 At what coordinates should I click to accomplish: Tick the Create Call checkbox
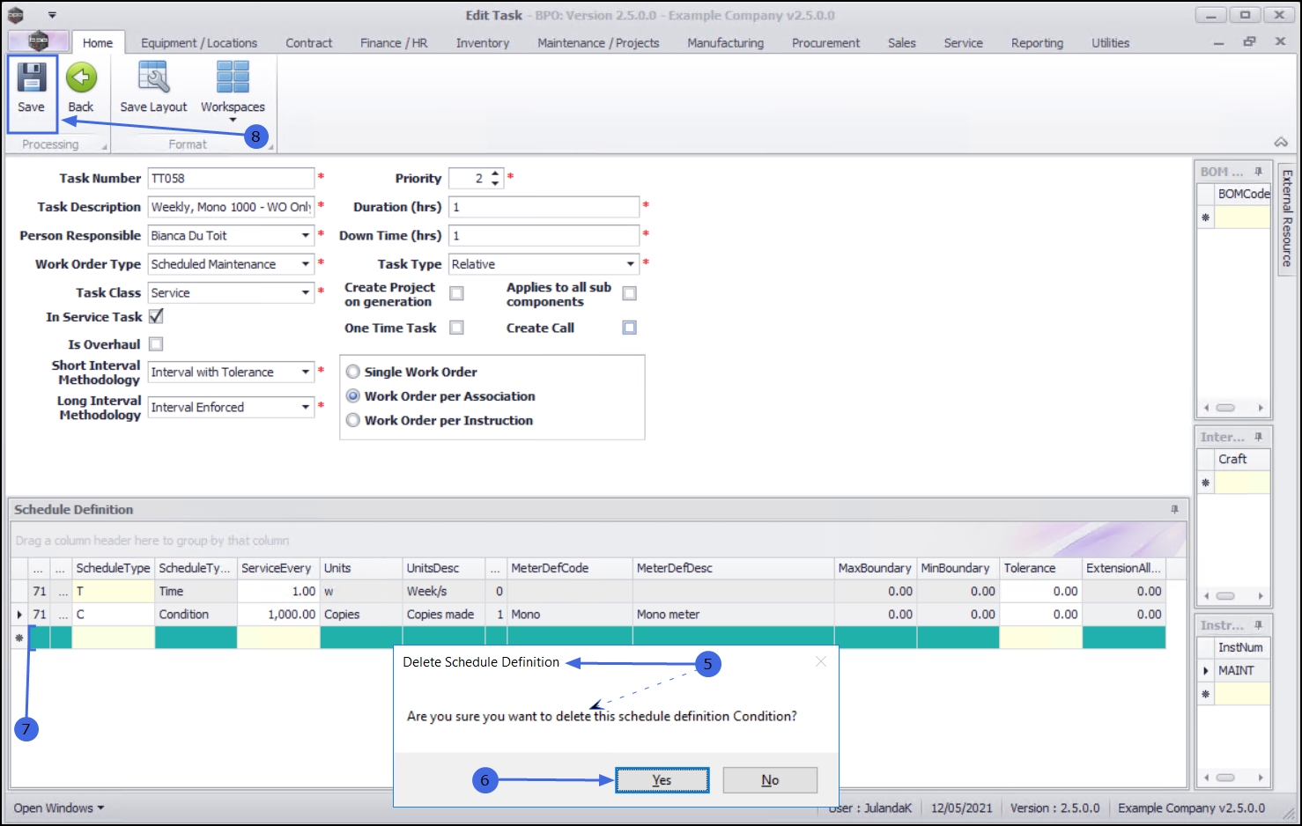629,328
